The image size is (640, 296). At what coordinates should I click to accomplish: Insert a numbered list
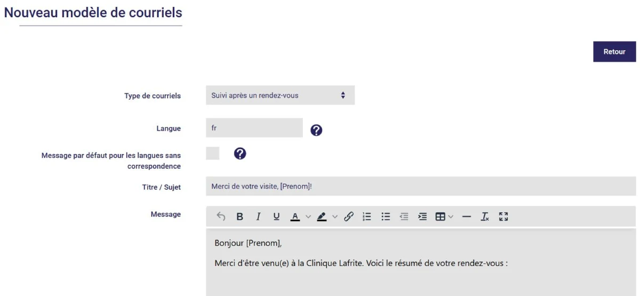coord(367,217)
